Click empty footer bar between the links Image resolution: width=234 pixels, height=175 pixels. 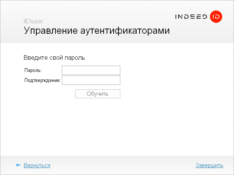coord(122,165)
